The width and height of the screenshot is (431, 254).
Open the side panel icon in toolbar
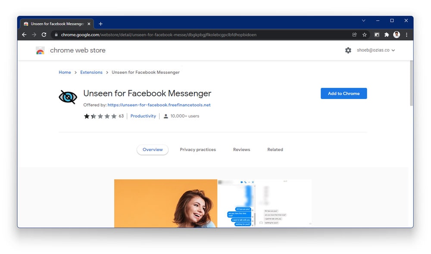coord(377,34)
